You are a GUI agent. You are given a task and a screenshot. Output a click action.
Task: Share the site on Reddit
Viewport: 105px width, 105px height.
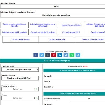click(x=66, y=55)
